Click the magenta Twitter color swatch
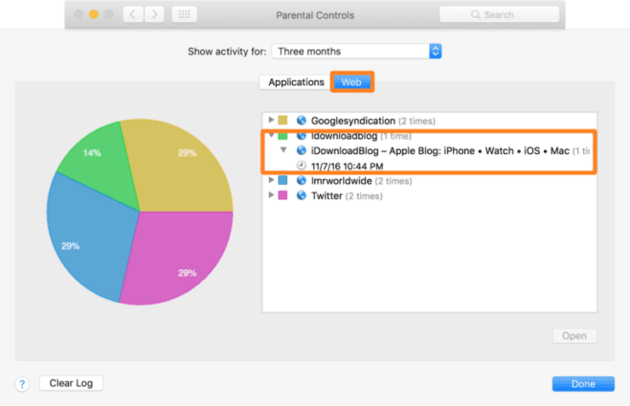The height and width of the screenshot is (406, 630). click(282, 195)
